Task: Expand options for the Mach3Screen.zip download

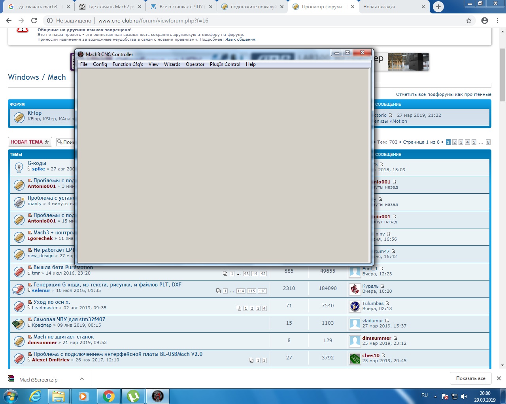Action: (81, 379)
